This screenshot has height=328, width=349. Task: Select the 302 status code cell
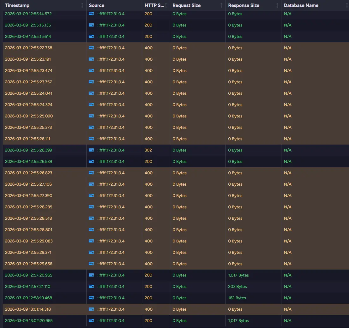(148, 150)
